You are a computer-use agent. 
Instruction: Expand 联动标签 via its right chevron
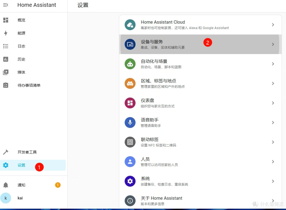pos(273,142)
